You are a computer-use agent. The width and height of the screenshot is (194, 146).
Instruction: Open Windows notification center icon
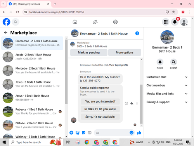(x=188, y=143)
